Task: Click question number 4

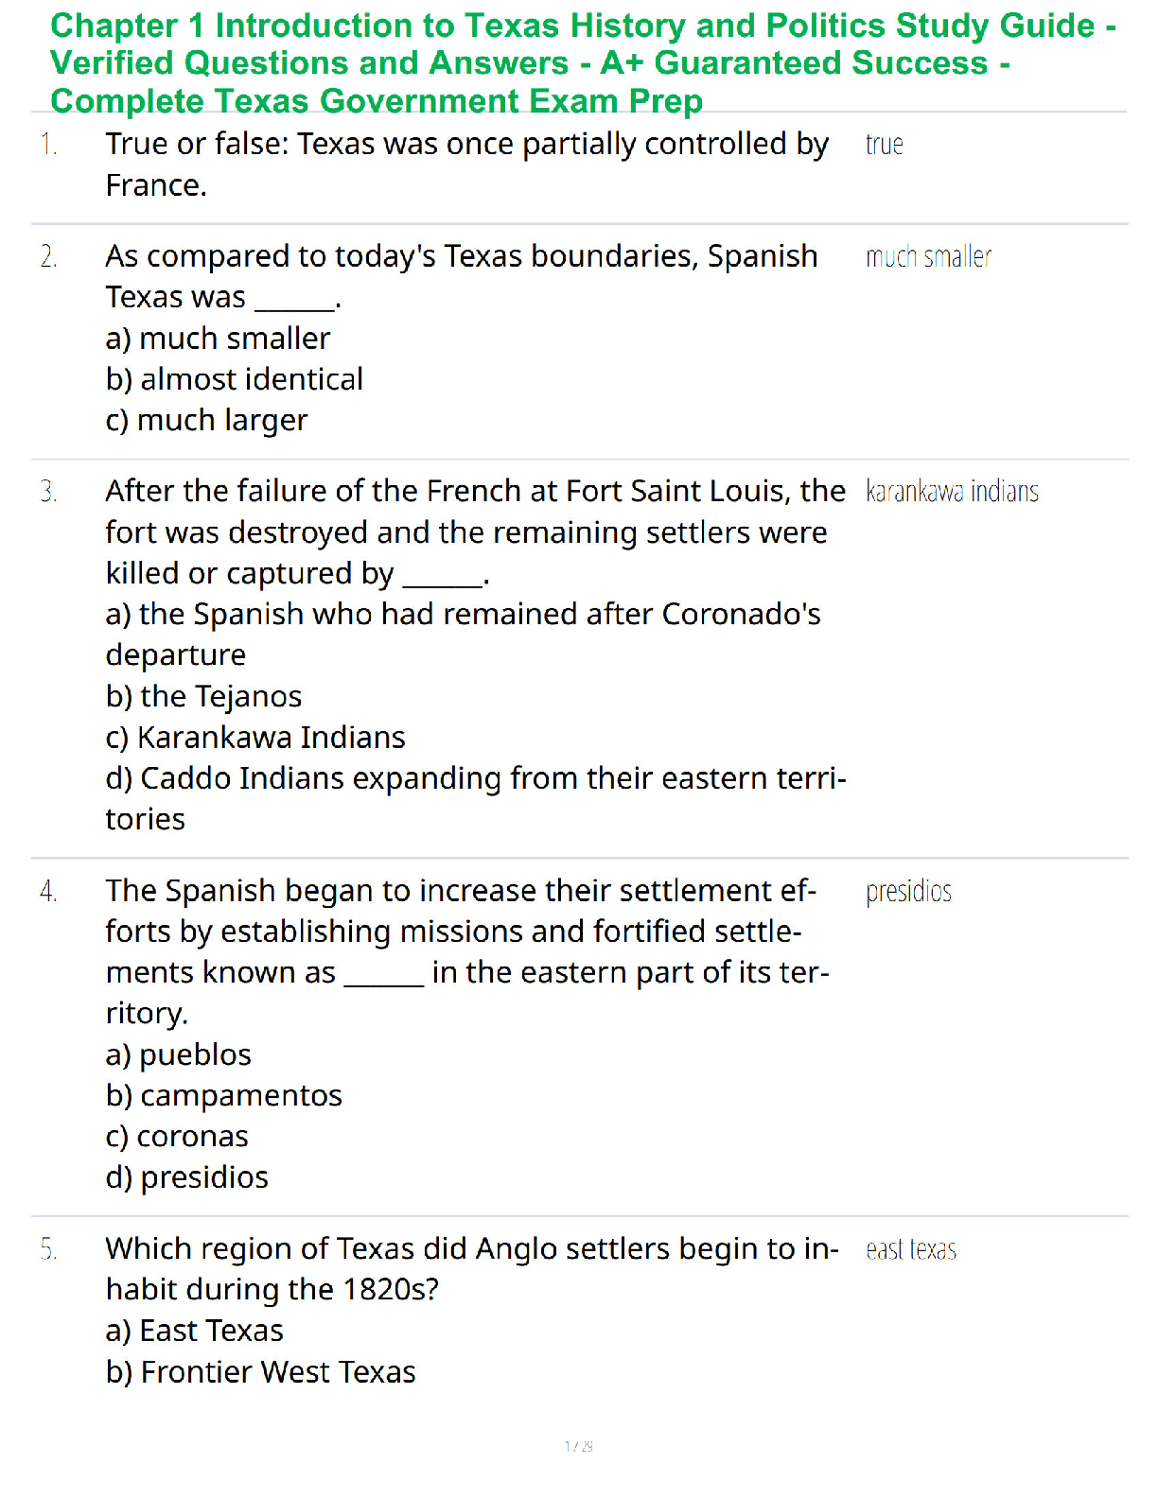Action: 49,891
